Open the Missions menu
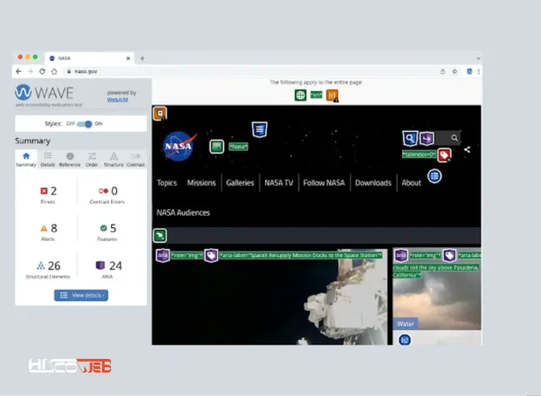Screen dimensions: 541x396 (x=201, y=182)
